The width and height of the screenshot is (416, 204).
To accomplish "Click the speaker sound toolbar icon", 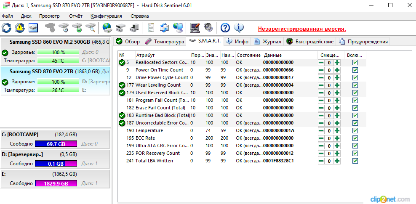I will 208,28.
